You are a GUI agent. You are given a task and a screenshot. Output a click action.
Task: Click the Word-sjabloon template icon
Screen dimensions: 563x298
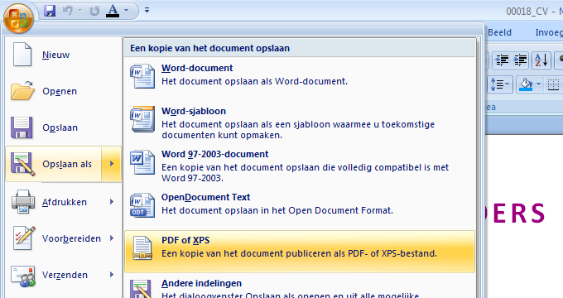[x=142, y=119]
